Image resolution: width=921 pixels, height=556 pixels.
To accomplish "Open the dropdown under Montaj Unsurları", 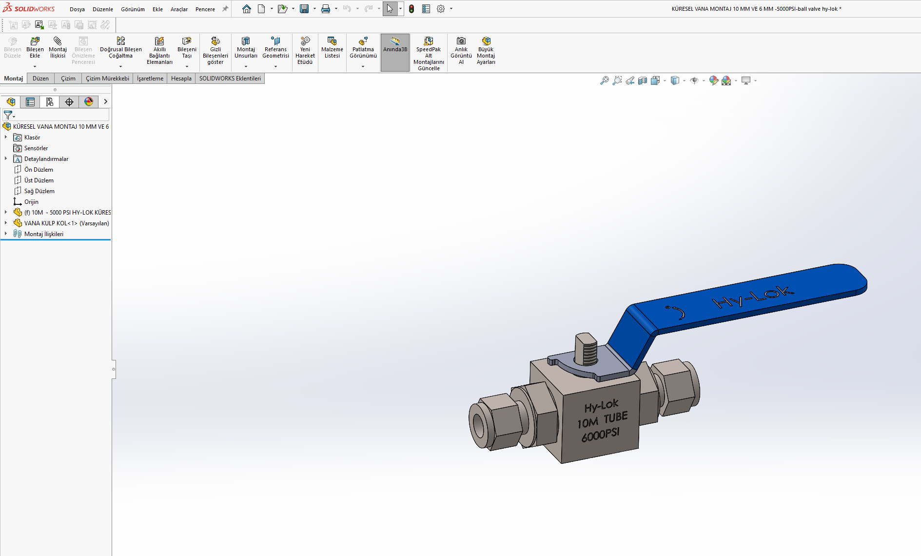I will (x=246, y=66).
